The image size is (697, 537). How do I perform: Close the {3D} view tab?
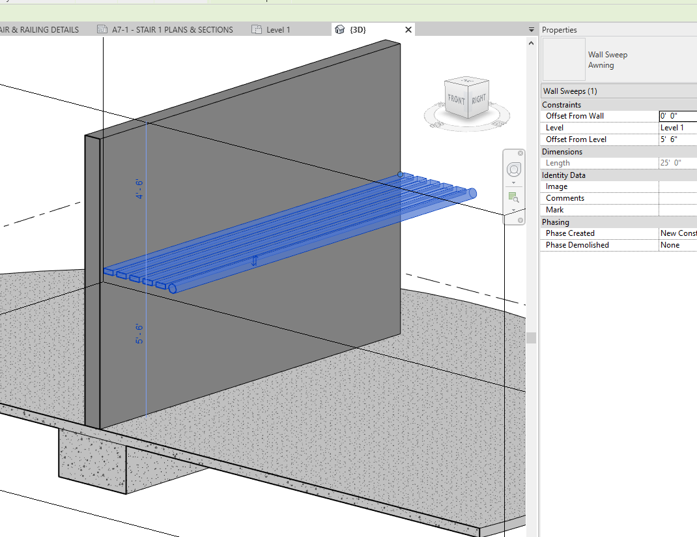point(408,29)
